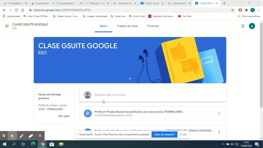
Task: Open Cortana from the taskbar
Action: pos(23,144)
